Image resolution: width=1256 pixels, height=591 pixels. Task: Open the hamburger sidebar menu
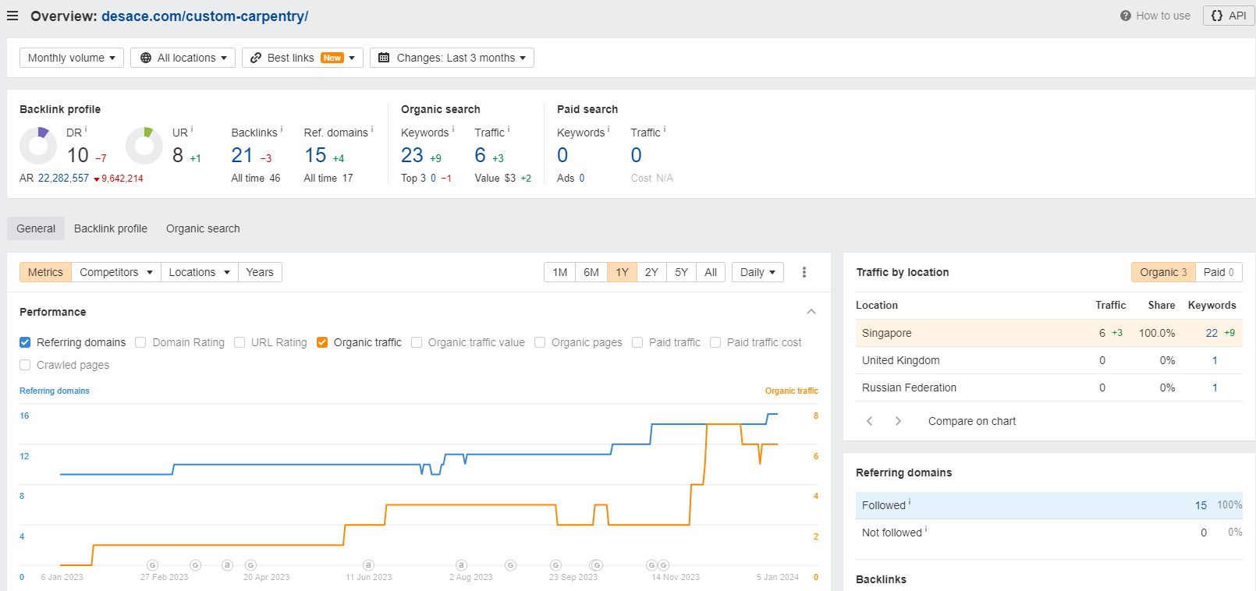click(12, 16)
